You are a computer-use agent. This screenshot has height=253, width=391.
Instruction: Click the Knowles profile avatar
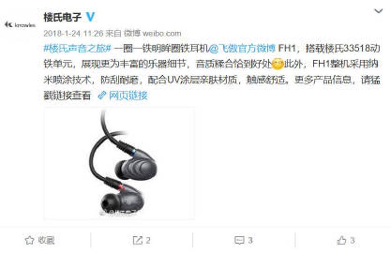point(20,25)
